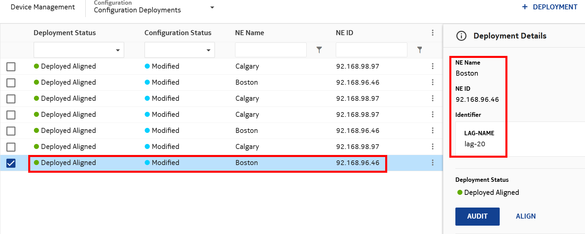The width and height of the screenshot is (585, 234).
Task: Click the Device Management menu item
Action: (43, 7)
